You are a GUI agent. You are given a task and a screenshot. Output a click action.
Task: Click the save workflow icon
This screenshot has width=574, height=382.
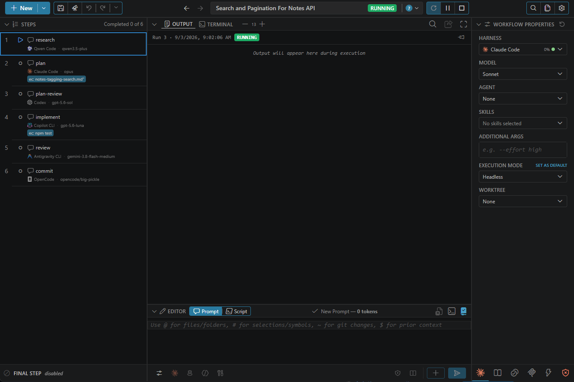(x=61, y=8)
